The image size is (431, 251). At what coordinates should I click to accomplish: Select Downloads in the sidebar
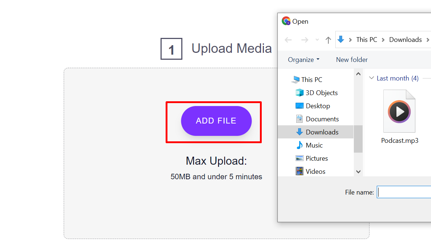tap(316, 132)
